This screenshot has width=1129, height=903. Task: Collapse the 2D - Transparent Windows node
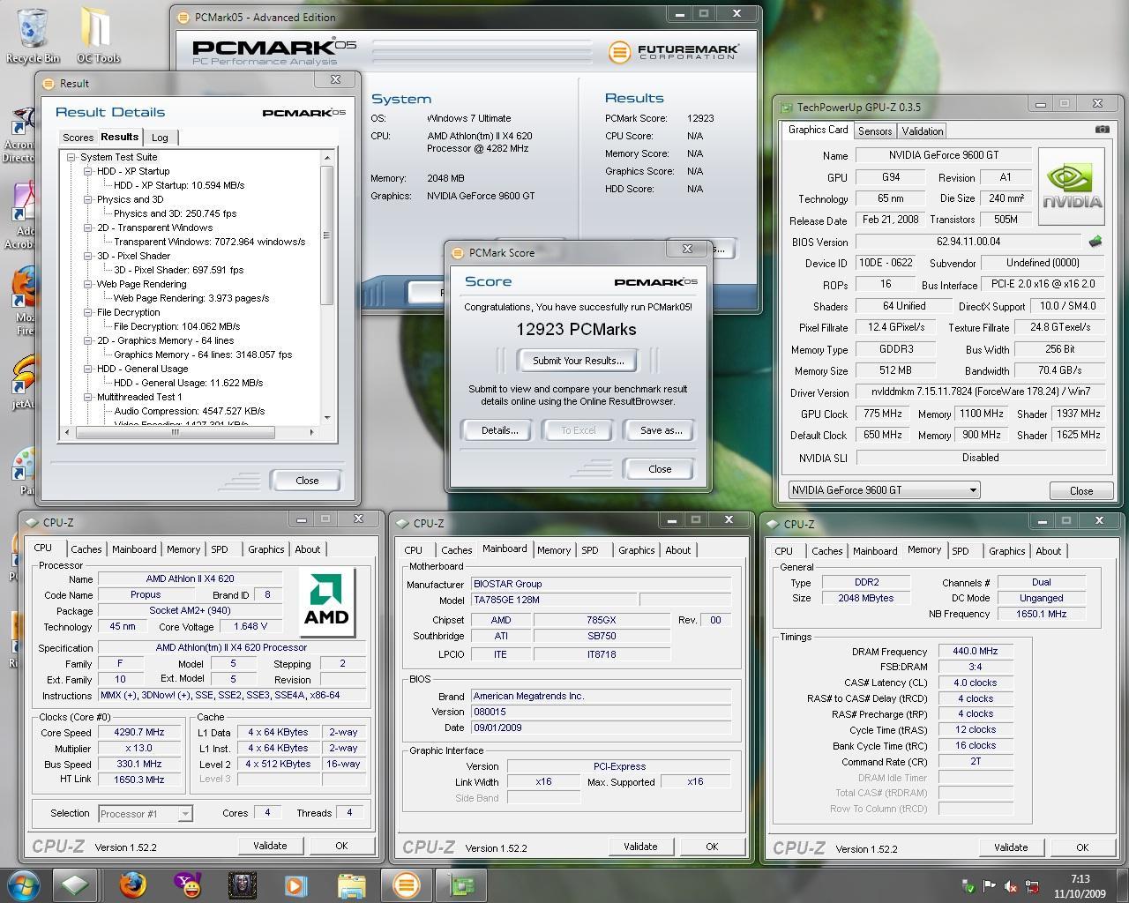point(88,228)
